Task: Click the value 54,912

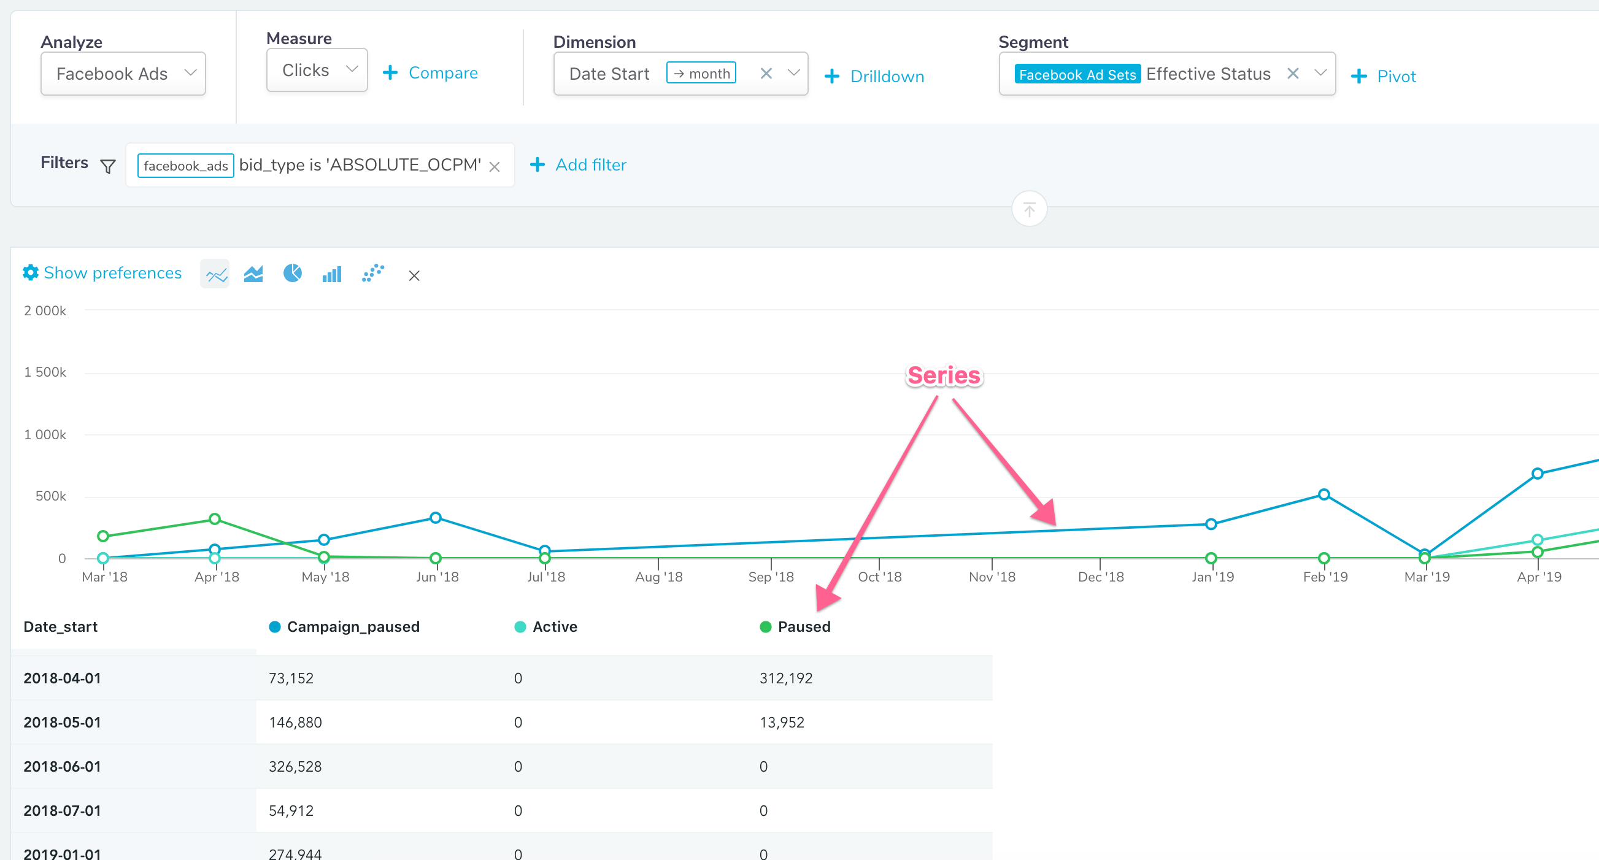Action: 290,810
